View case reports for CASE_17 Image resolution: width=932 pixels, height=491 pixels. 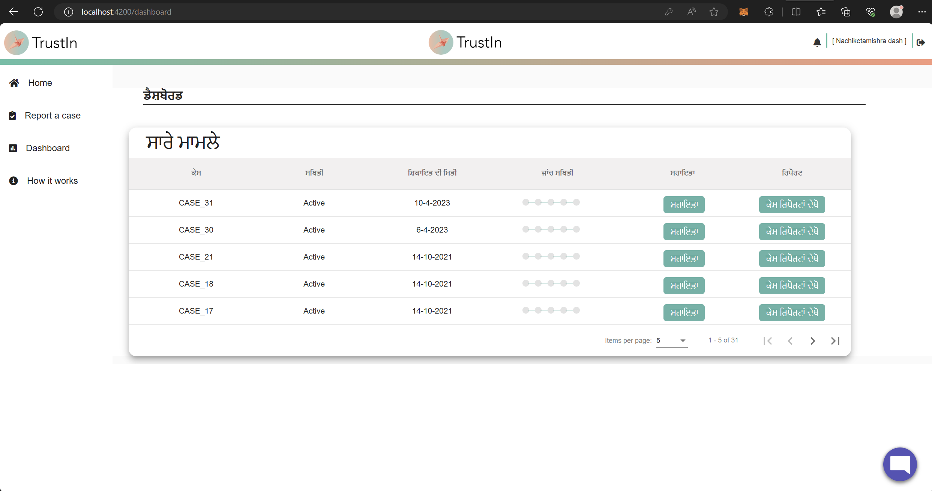792,312
